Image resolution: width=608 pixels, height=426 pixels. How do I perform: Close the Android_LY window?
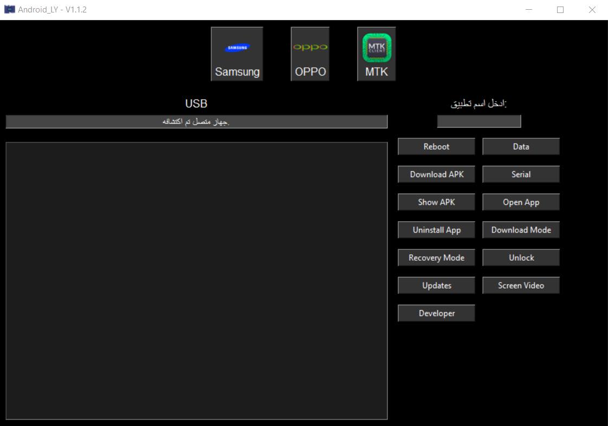pos(592,10)
